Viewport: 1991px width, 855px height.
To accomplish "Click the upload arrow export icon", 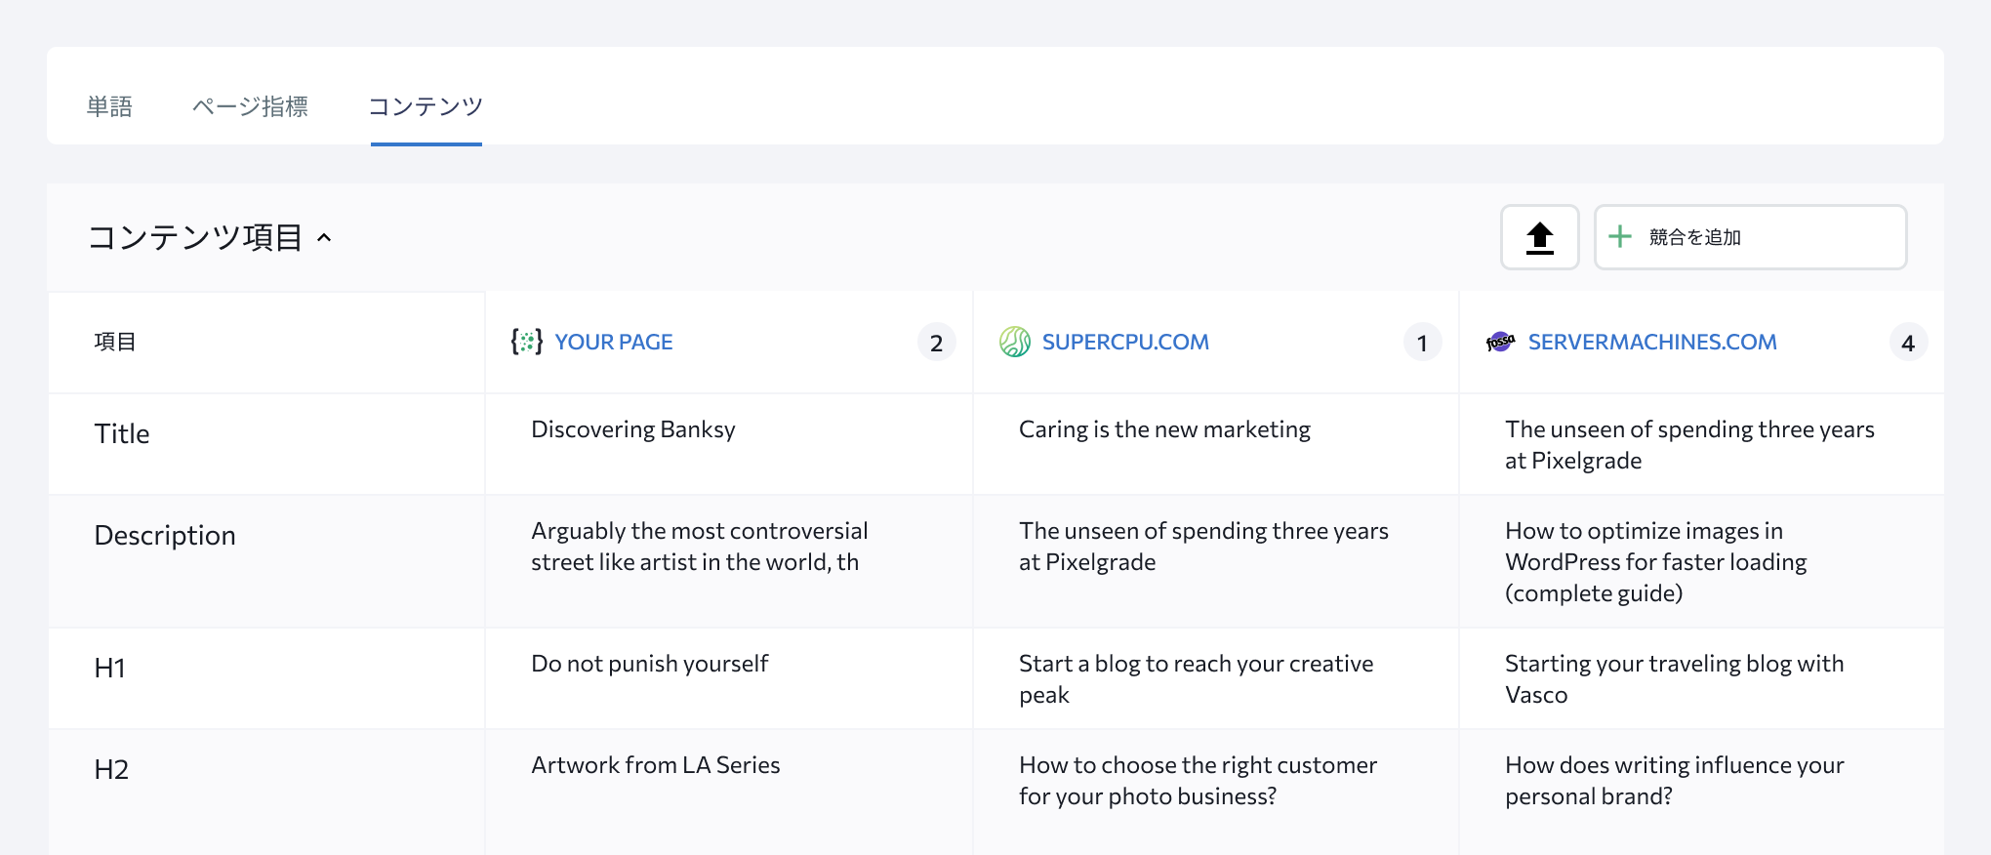I will 1539,237.
